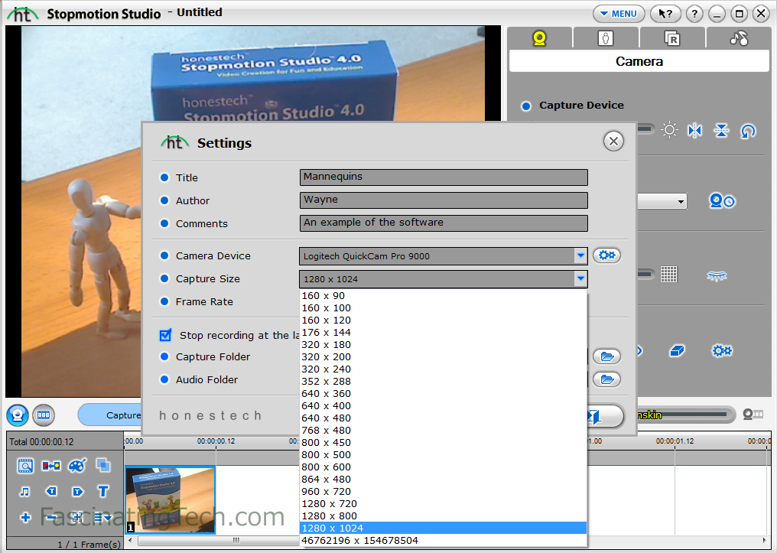
Task: Toggle the Stop recording checkbox
Action: click(x=165, y=335)
